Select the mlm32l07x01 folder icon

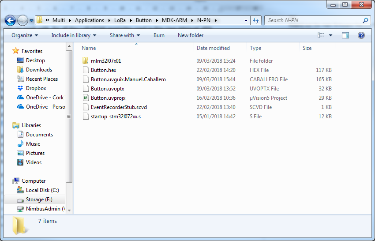(86, 60)
